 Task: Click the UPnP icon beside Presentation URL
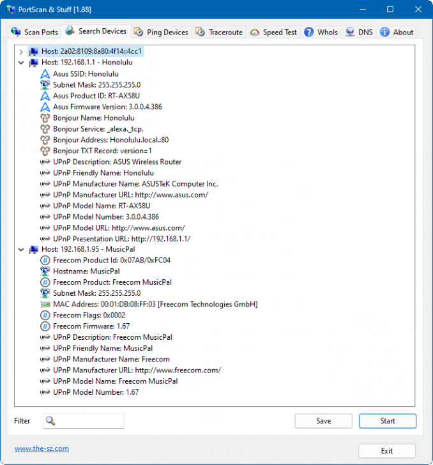(x=45, y=239)
